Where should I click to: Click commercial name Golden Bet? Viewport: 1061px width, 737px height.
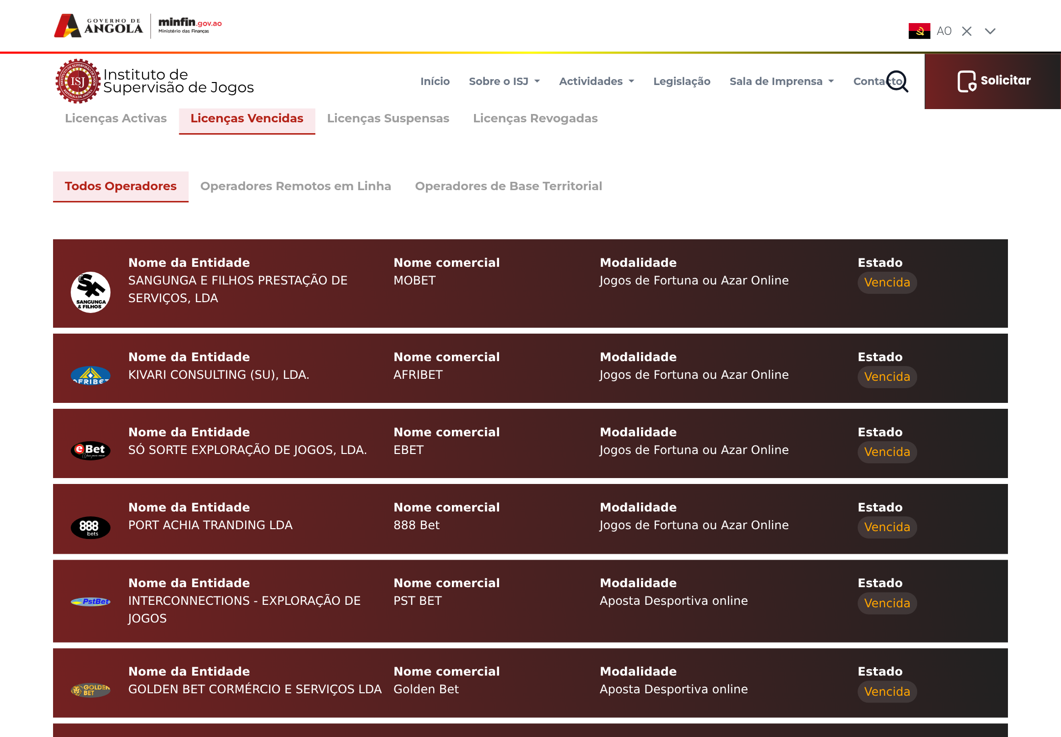[x=426, y=689]
